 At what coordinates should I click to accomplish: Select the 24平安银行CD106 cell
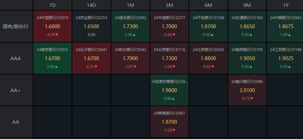[208, 26]
